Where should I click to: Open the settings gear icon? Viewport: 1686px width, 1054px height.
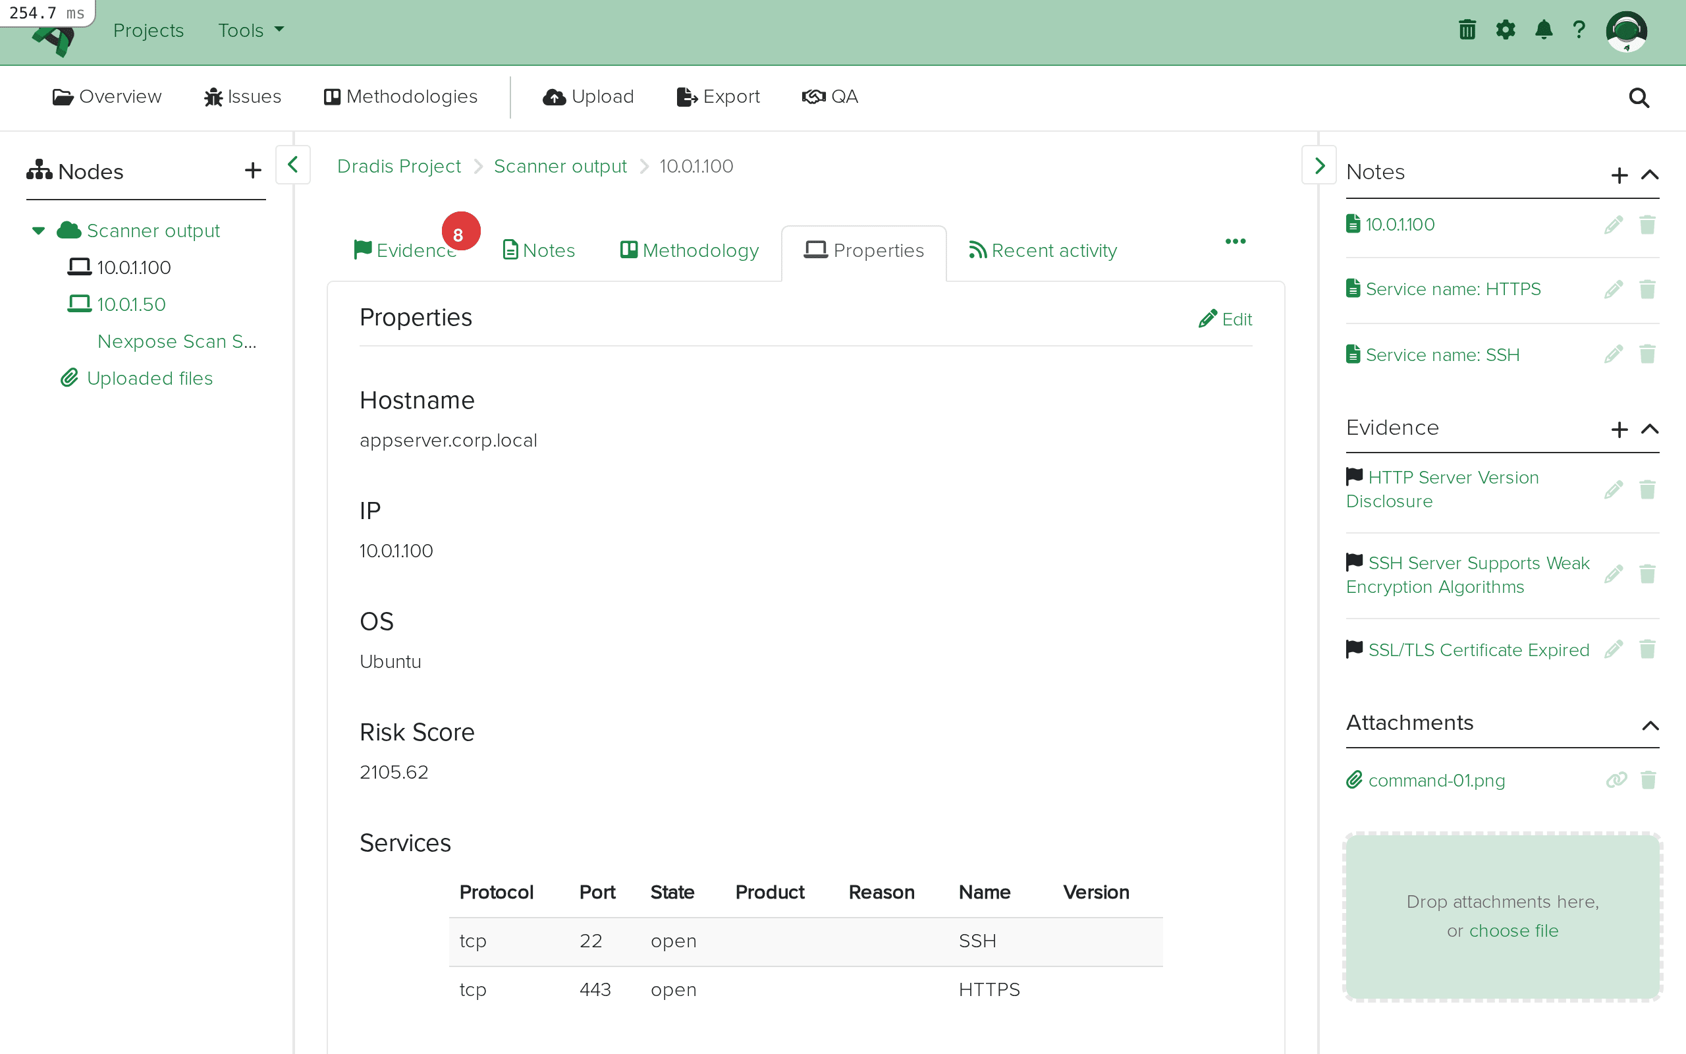click(1506, 29)
